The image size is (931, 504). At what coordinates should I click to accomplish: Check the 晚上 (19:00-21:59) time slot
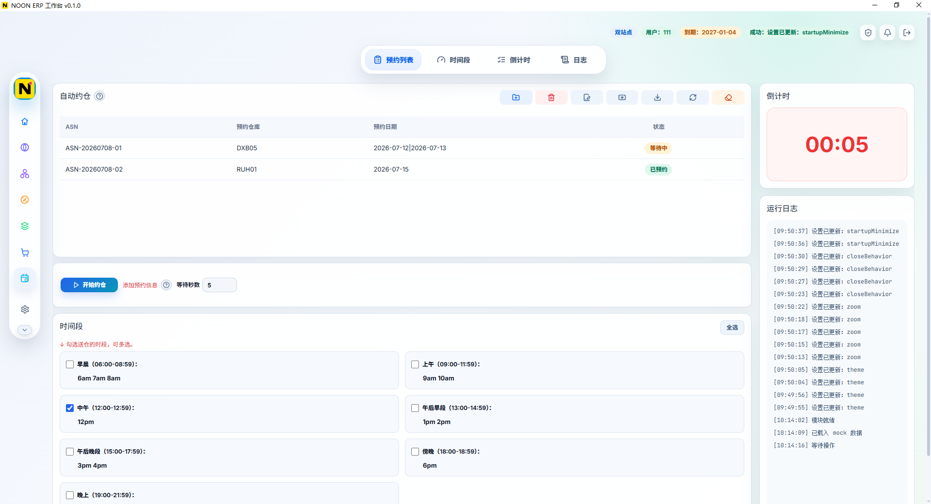click(x=70, y=495)
